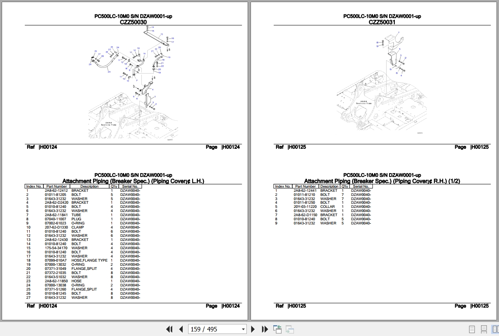Click part number 07000-13038
Viewport: 499px width, 336px height.
pyautogui.click(x=55, y=285)
